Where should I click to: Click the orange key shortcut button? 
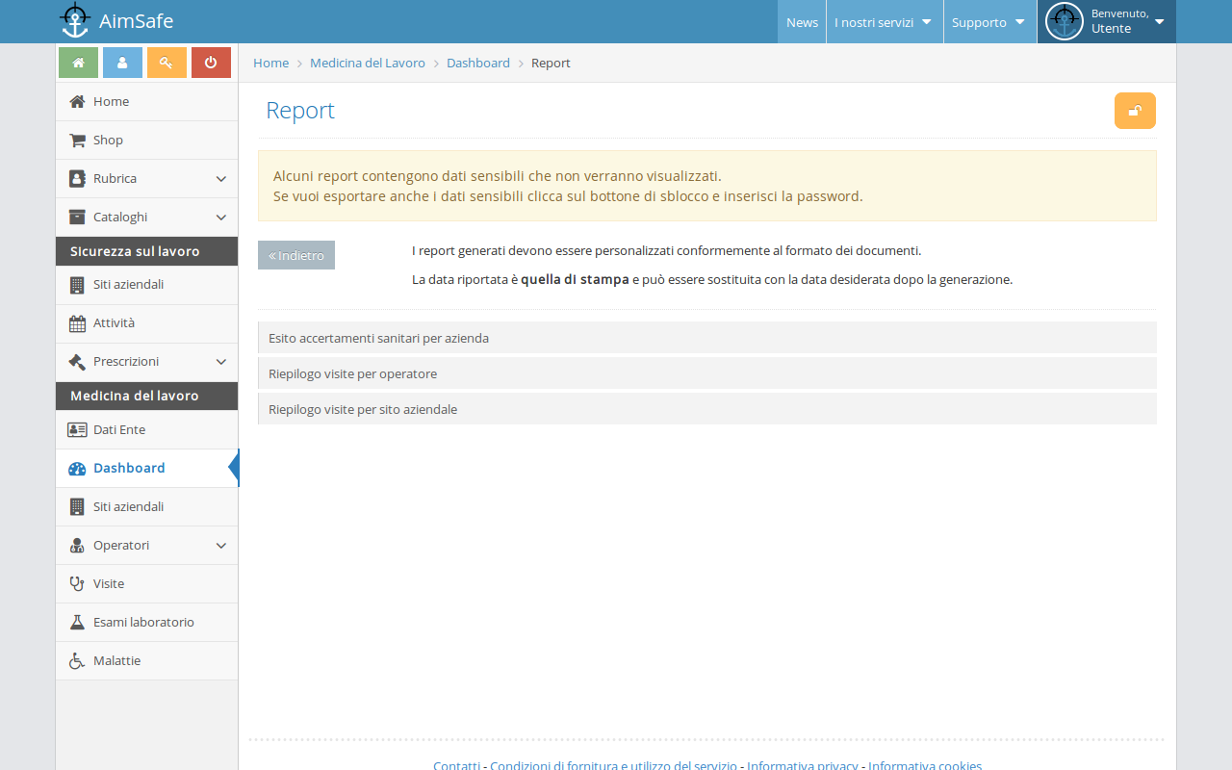[167, 63]
